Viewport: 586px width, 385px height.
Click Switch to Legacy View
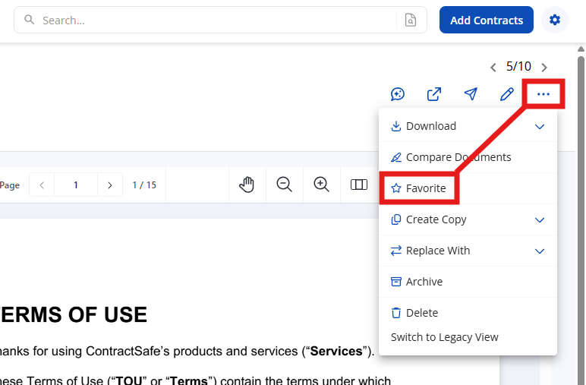pos(444,337)
